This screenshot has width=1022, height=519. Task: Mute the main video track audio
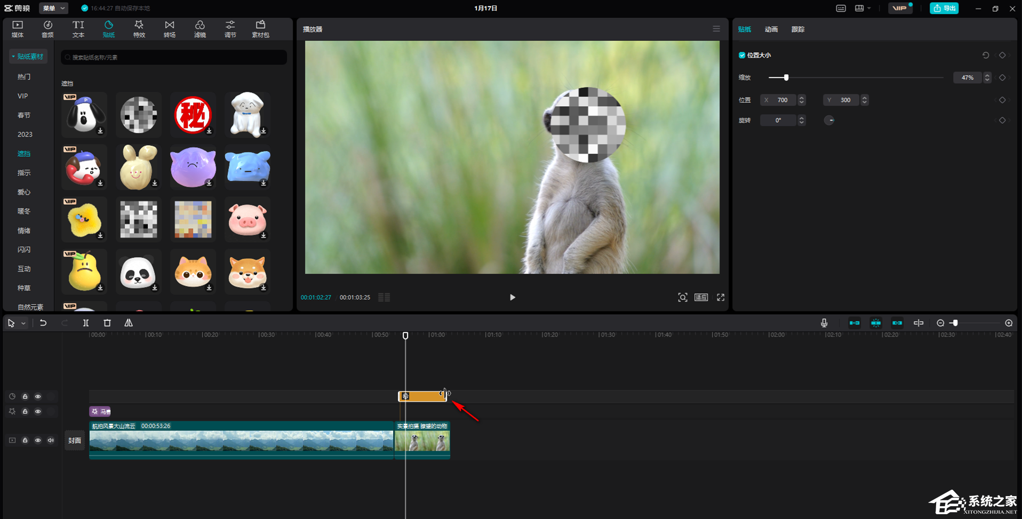[x=51, y=441]
